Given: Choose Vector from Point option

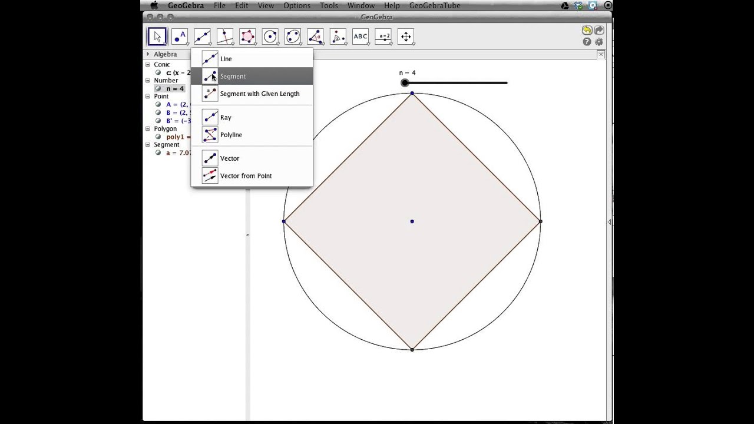Looking at the screenshot, I should coord(252,175).
